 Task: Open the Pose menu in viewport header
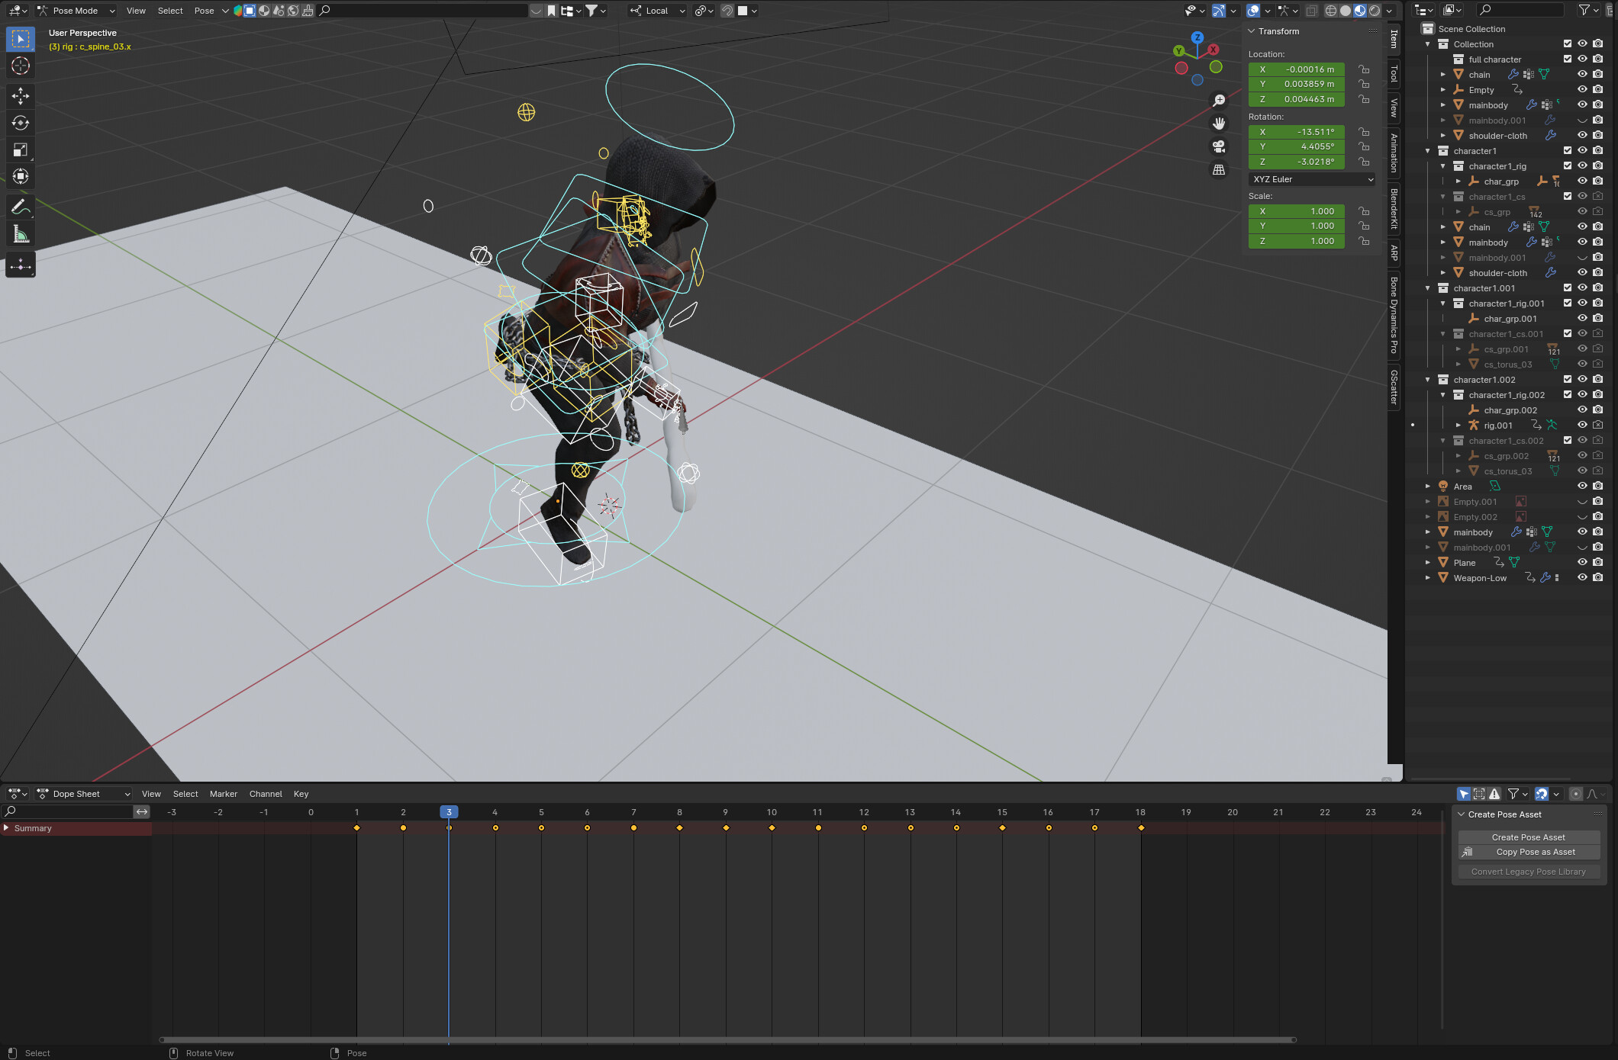[x=204, y=11]
